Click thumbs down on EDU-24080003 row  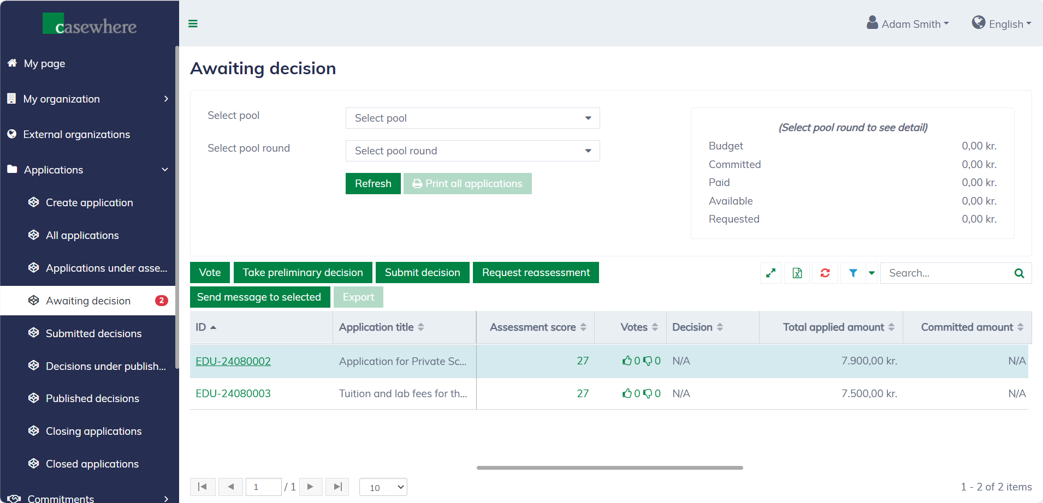(x=648, y=393)
